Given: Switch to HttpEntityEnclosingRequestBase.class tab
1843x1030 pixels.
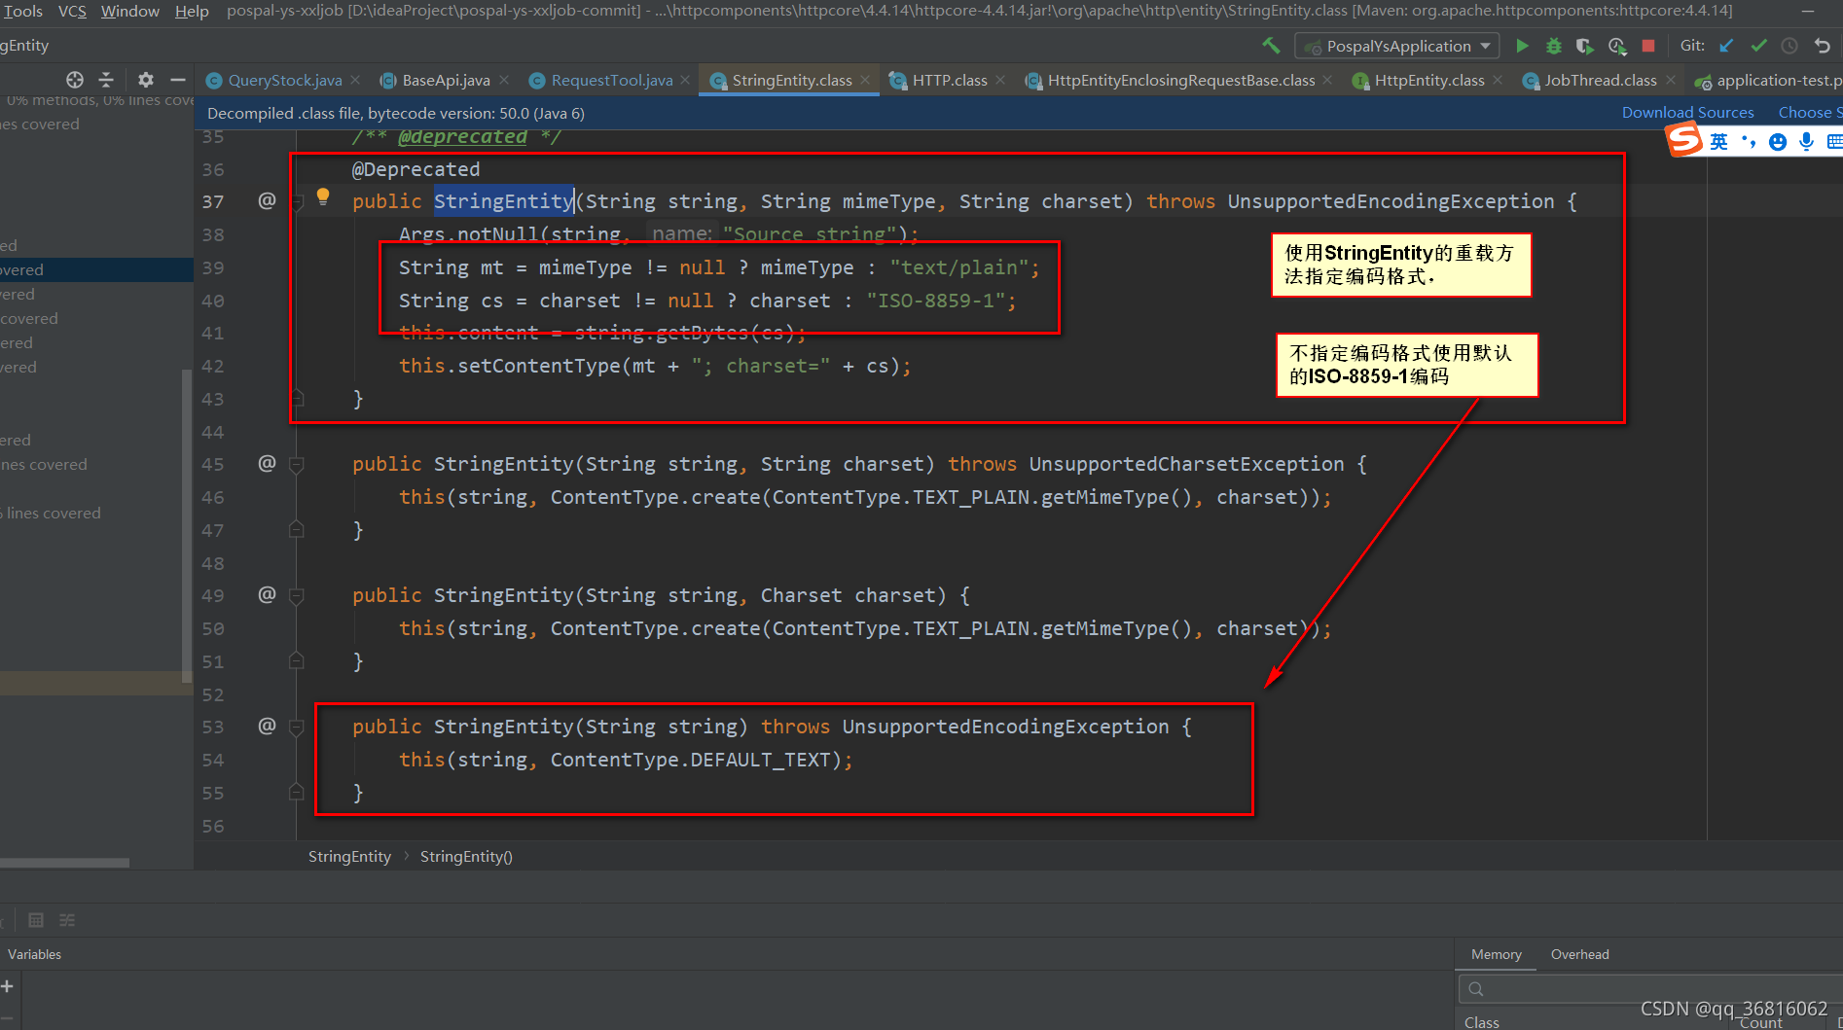Looking at the screenshot, I should (x=1181, y=80).
